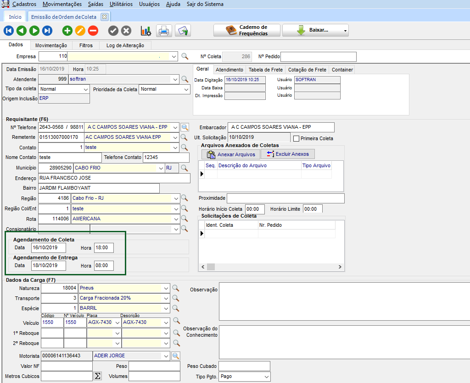
Task: Expand the Tipo Pgto. dropdown
Action: pyautogui.click(x=267, y=377)
